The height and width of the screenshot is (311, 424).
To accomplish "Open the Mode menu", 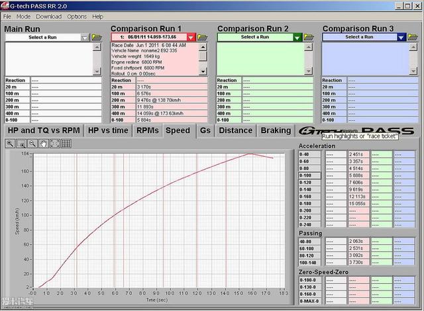I will (24, 17).
